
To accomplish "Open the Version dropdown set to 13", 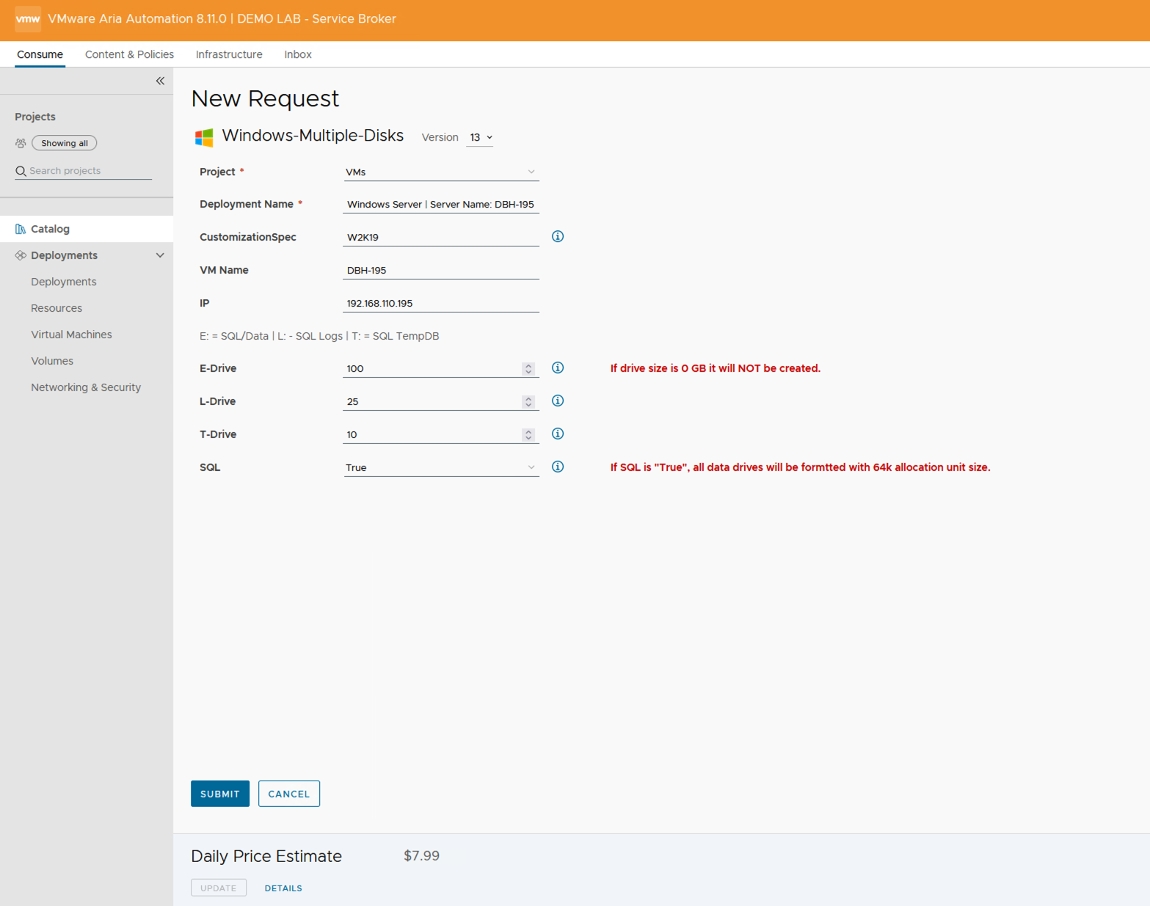I will coord(481,137).
